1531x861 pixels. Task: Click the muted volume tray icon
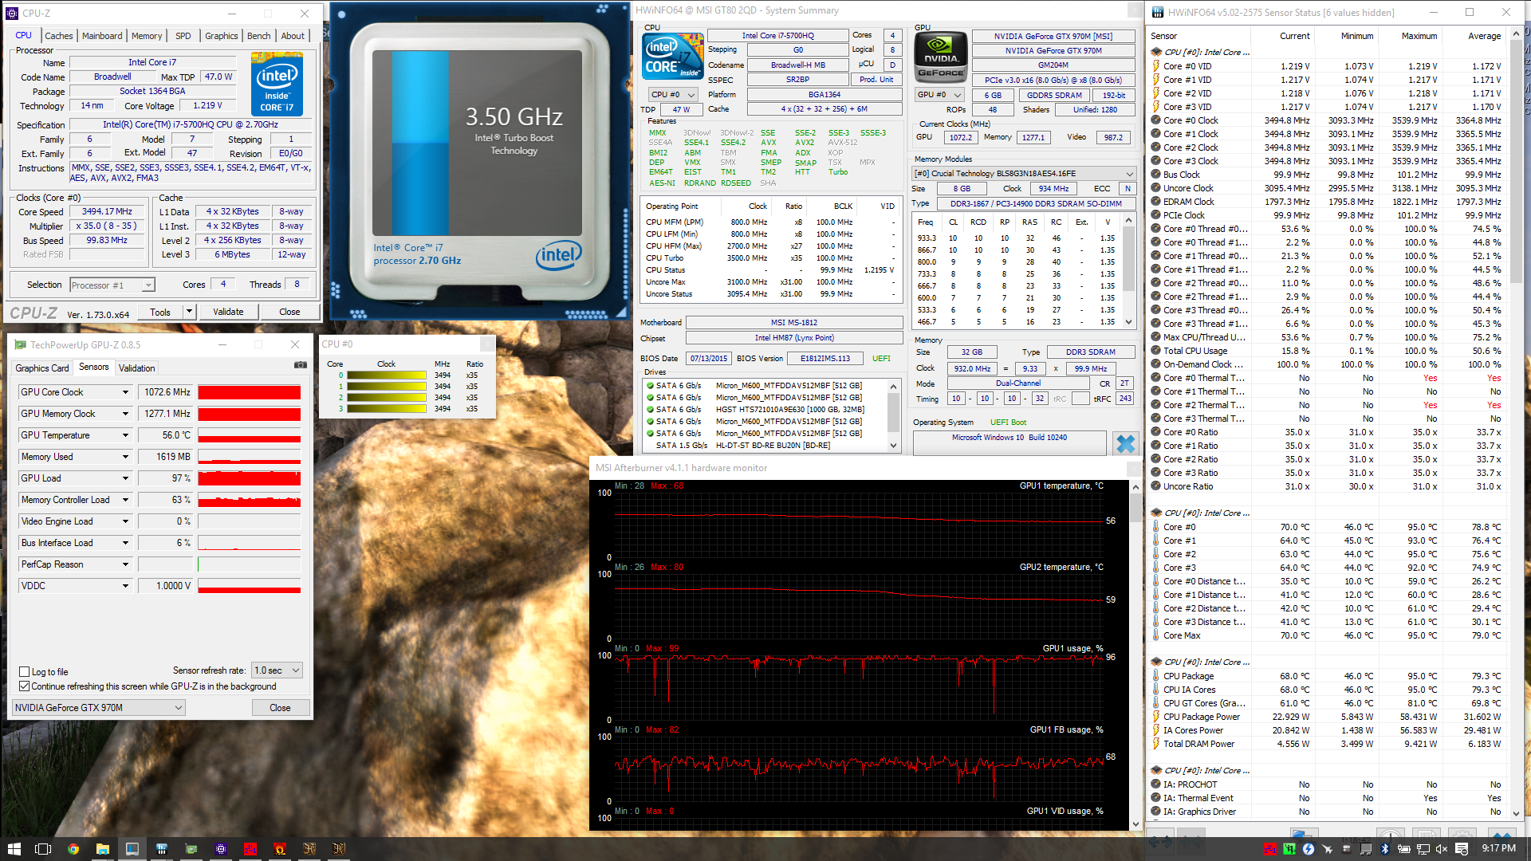pos(1441,849)
